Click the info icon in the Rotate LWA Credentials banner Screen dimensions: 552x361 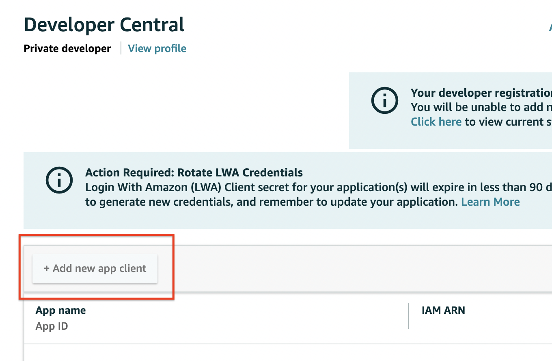(x=59, y=180)
